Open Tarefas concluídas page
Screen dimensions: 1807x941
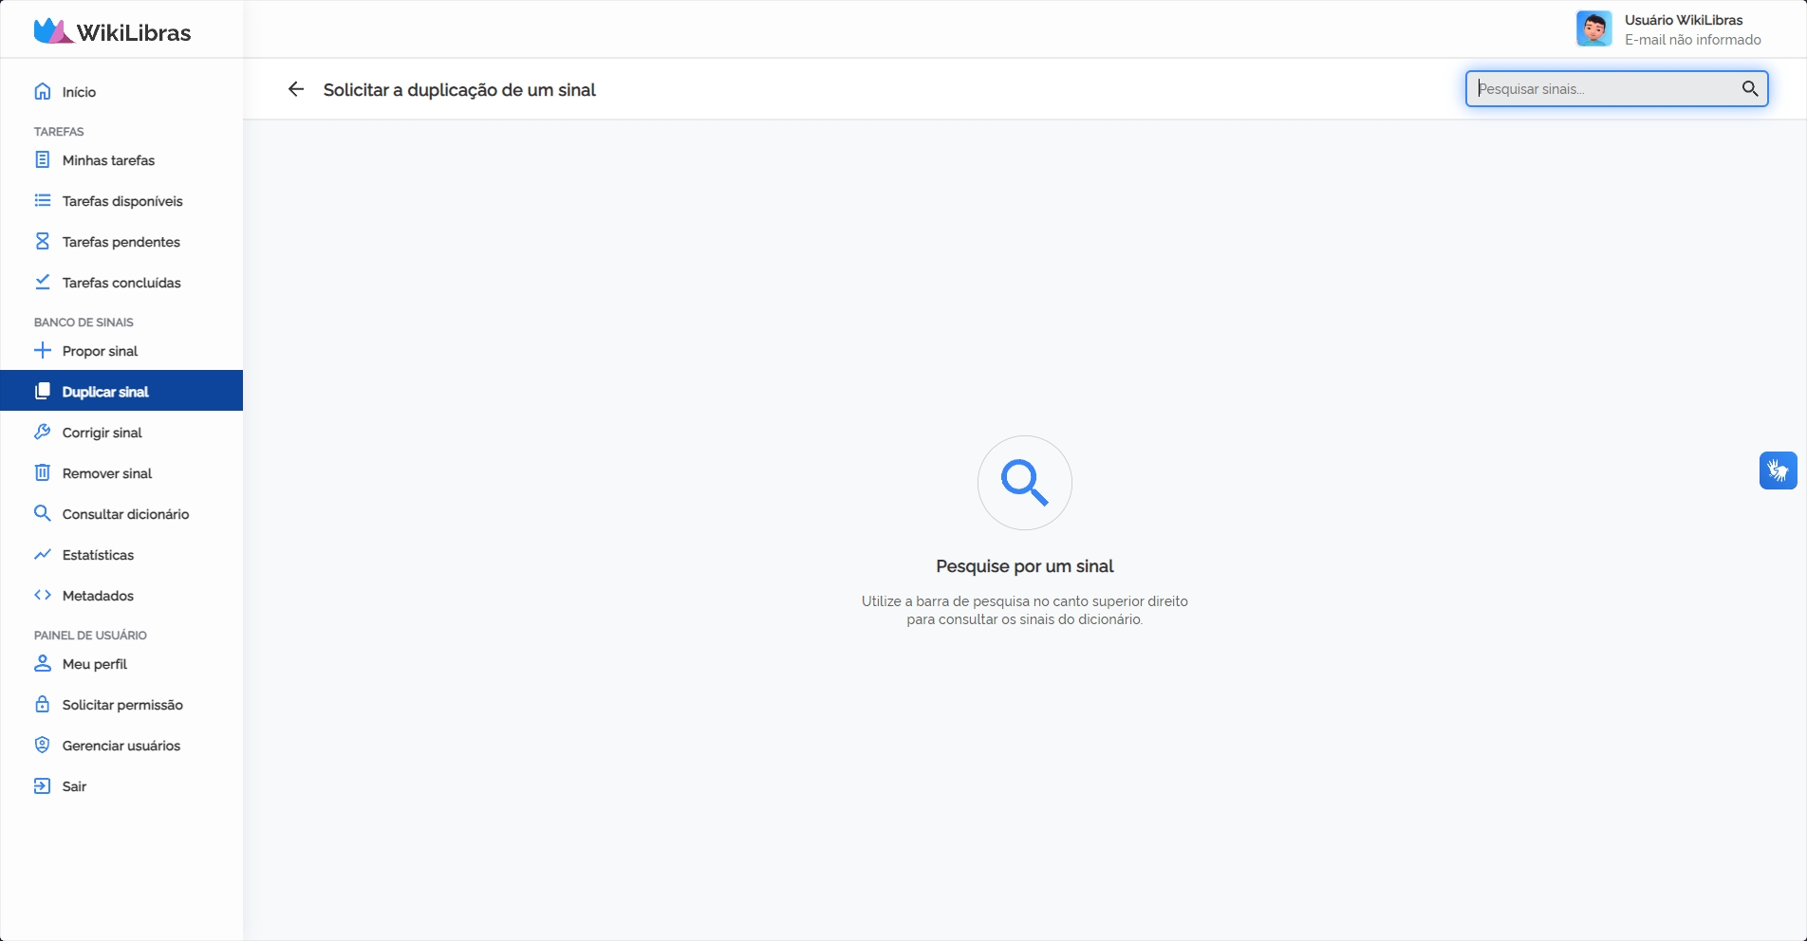[121, 283]
